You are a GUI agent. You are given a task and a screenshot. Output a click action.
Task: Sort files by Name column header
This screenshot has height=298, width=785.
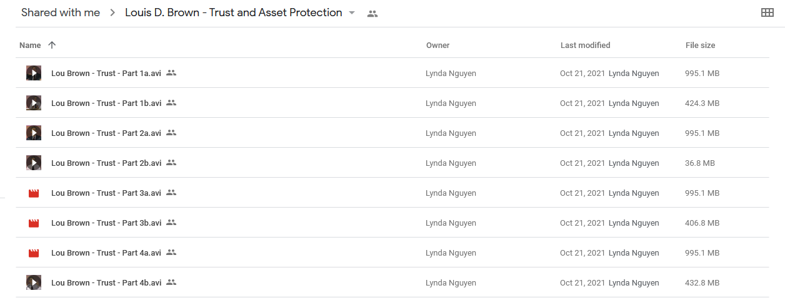(30, 45)
